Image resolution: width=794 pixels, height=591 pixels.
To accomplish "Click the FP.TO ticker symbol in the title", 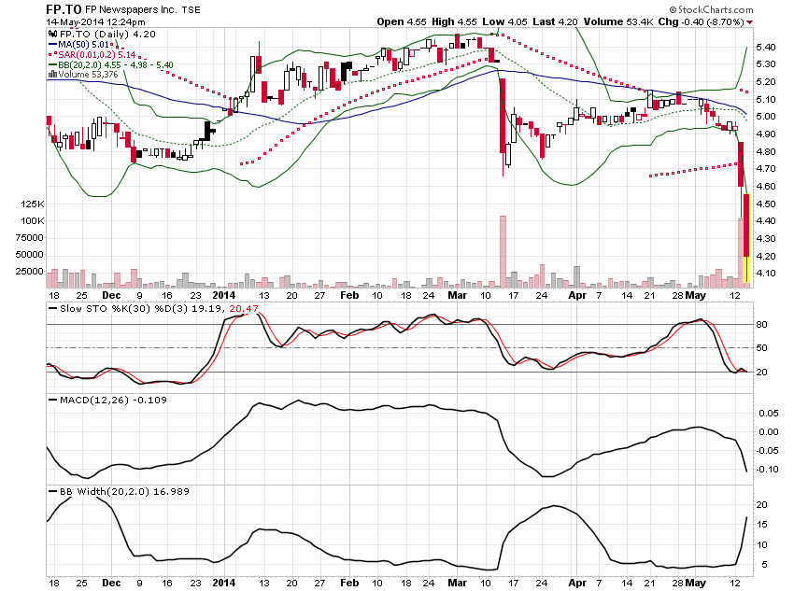I will 64,9.
